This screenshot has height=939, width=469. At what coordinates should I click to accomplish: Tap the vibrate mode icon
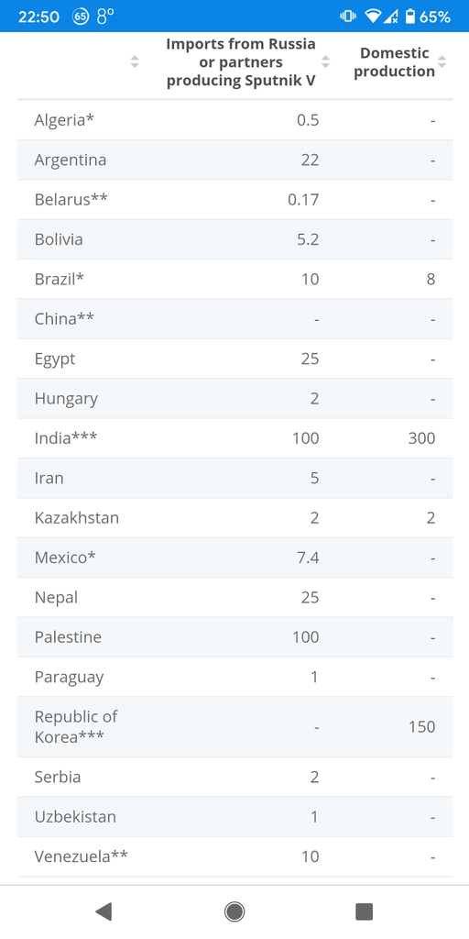pos(347,17)
